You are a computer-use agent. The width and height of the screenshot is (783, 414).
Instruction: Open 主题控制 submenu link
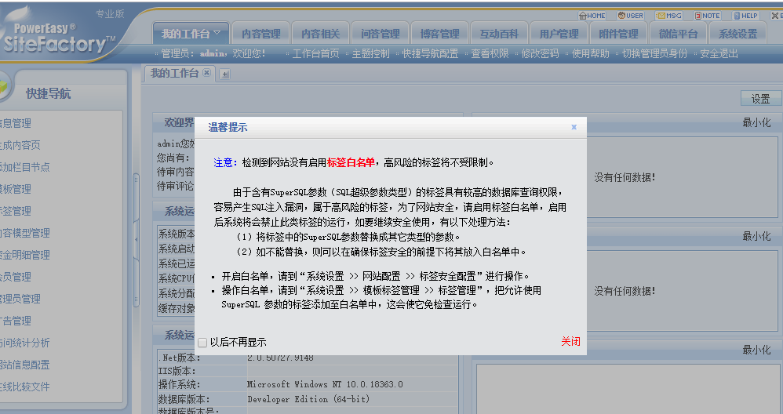click(x=370, y=53)
